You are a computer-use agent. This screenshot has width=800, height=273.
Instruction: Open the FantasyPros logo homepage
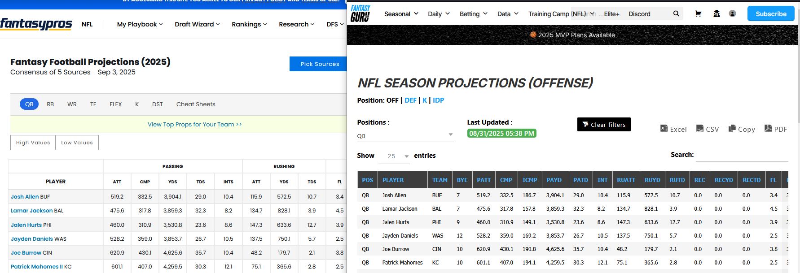[x=36, y=24]
